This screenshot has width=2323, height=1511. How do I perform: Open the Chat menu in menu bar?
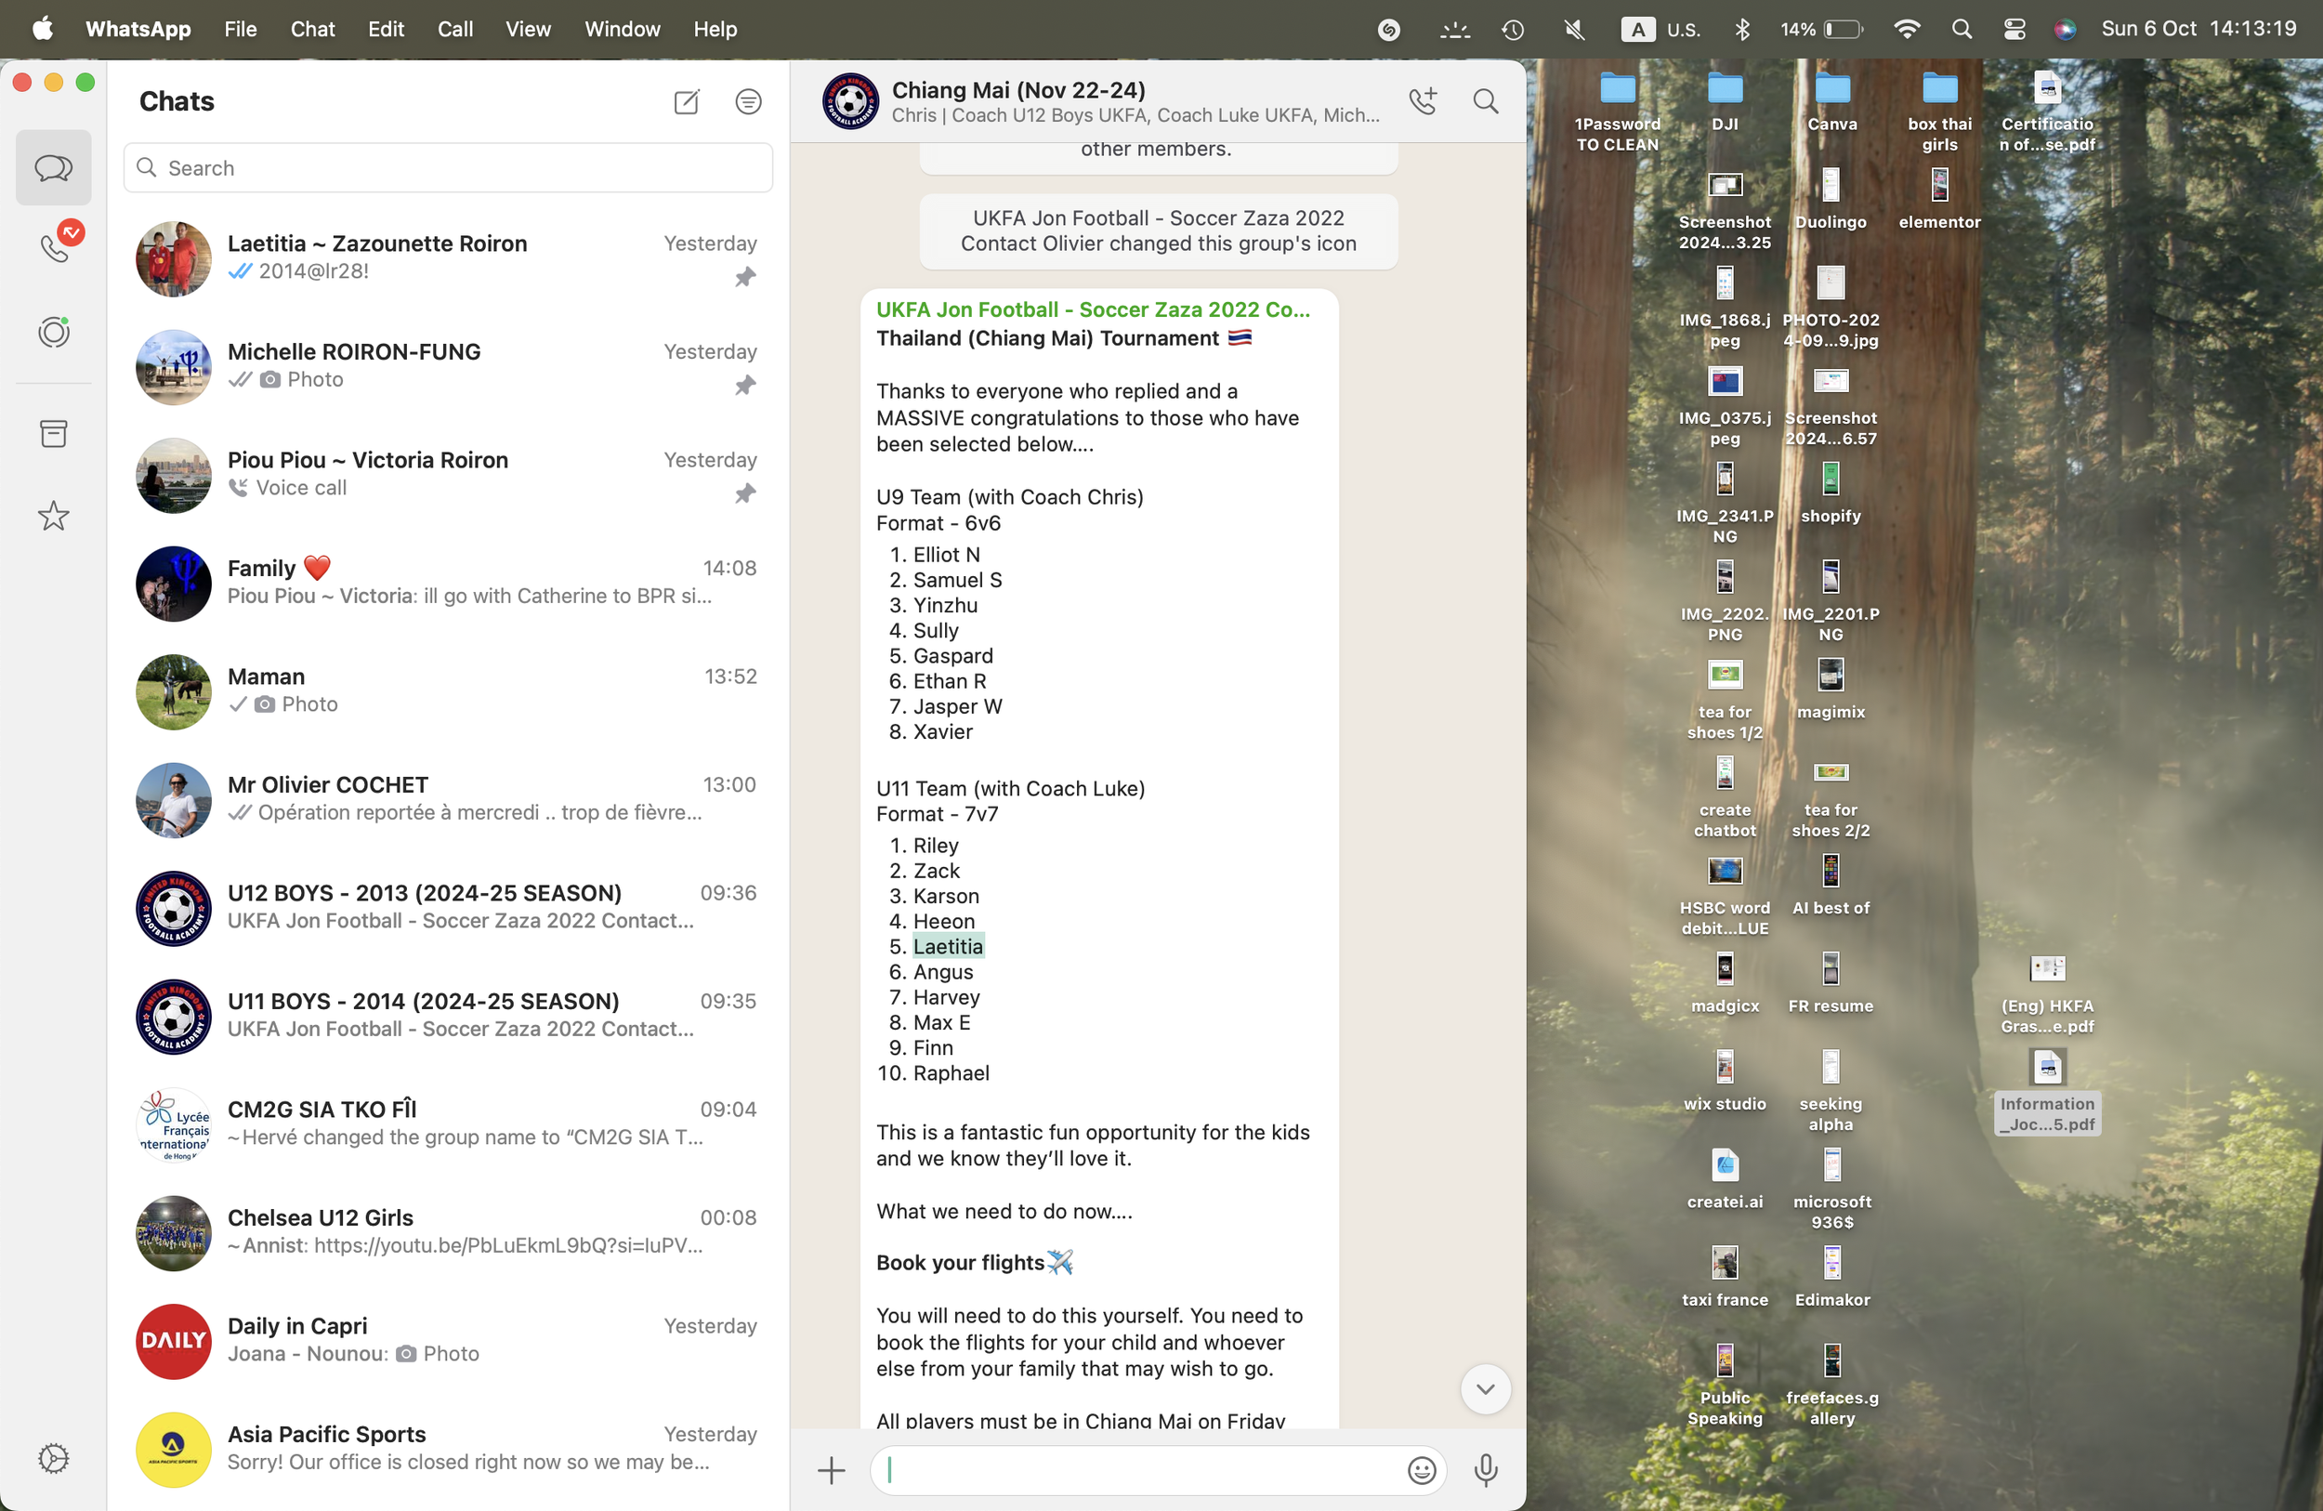point(312,30)
